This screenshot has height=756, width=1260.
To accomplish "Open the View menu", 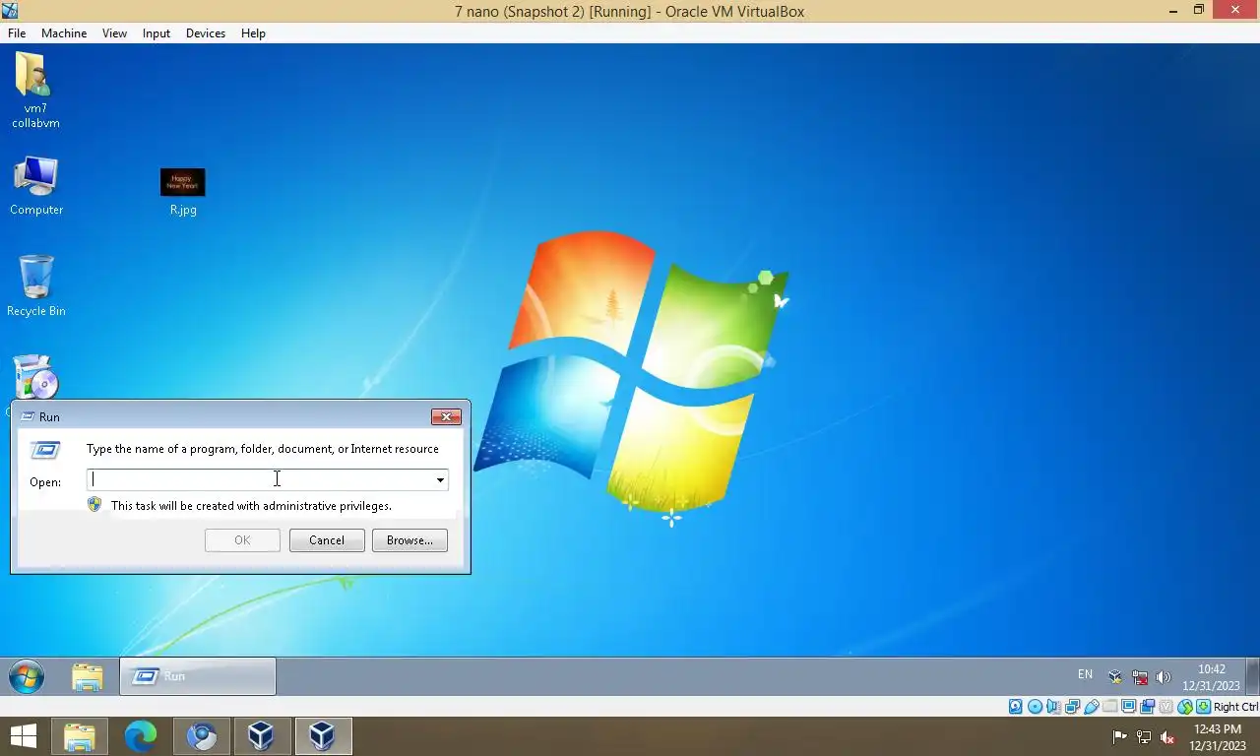I will (x=114, y=32).
